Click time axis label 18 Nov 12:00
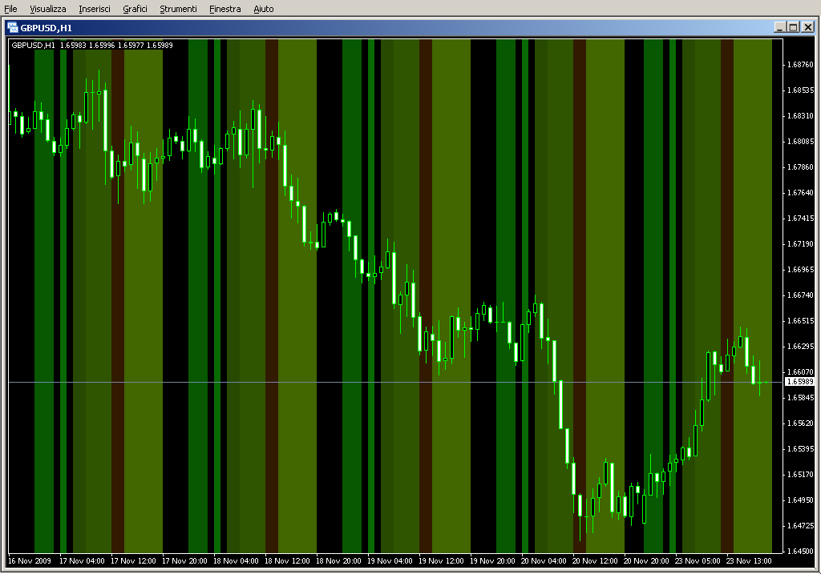 (288, 561)
